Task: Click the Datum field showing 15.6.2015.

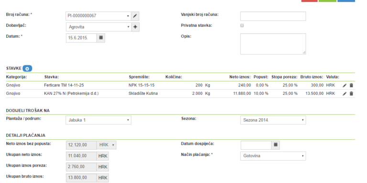Action: coord(81,38)
